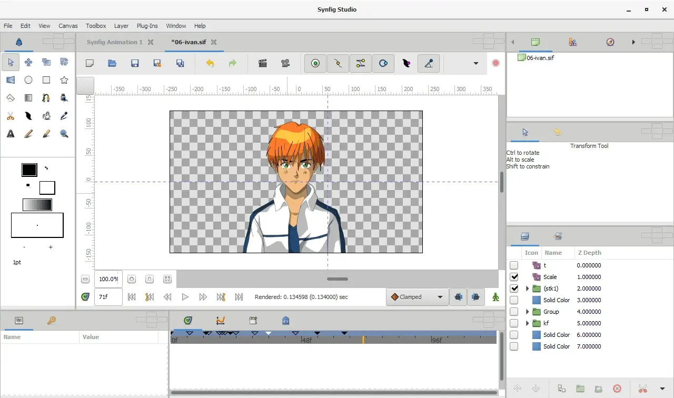Click the Redo arrow
Image resolution: width=674 pixels, height=398 pixels.
tap(233, 63)
